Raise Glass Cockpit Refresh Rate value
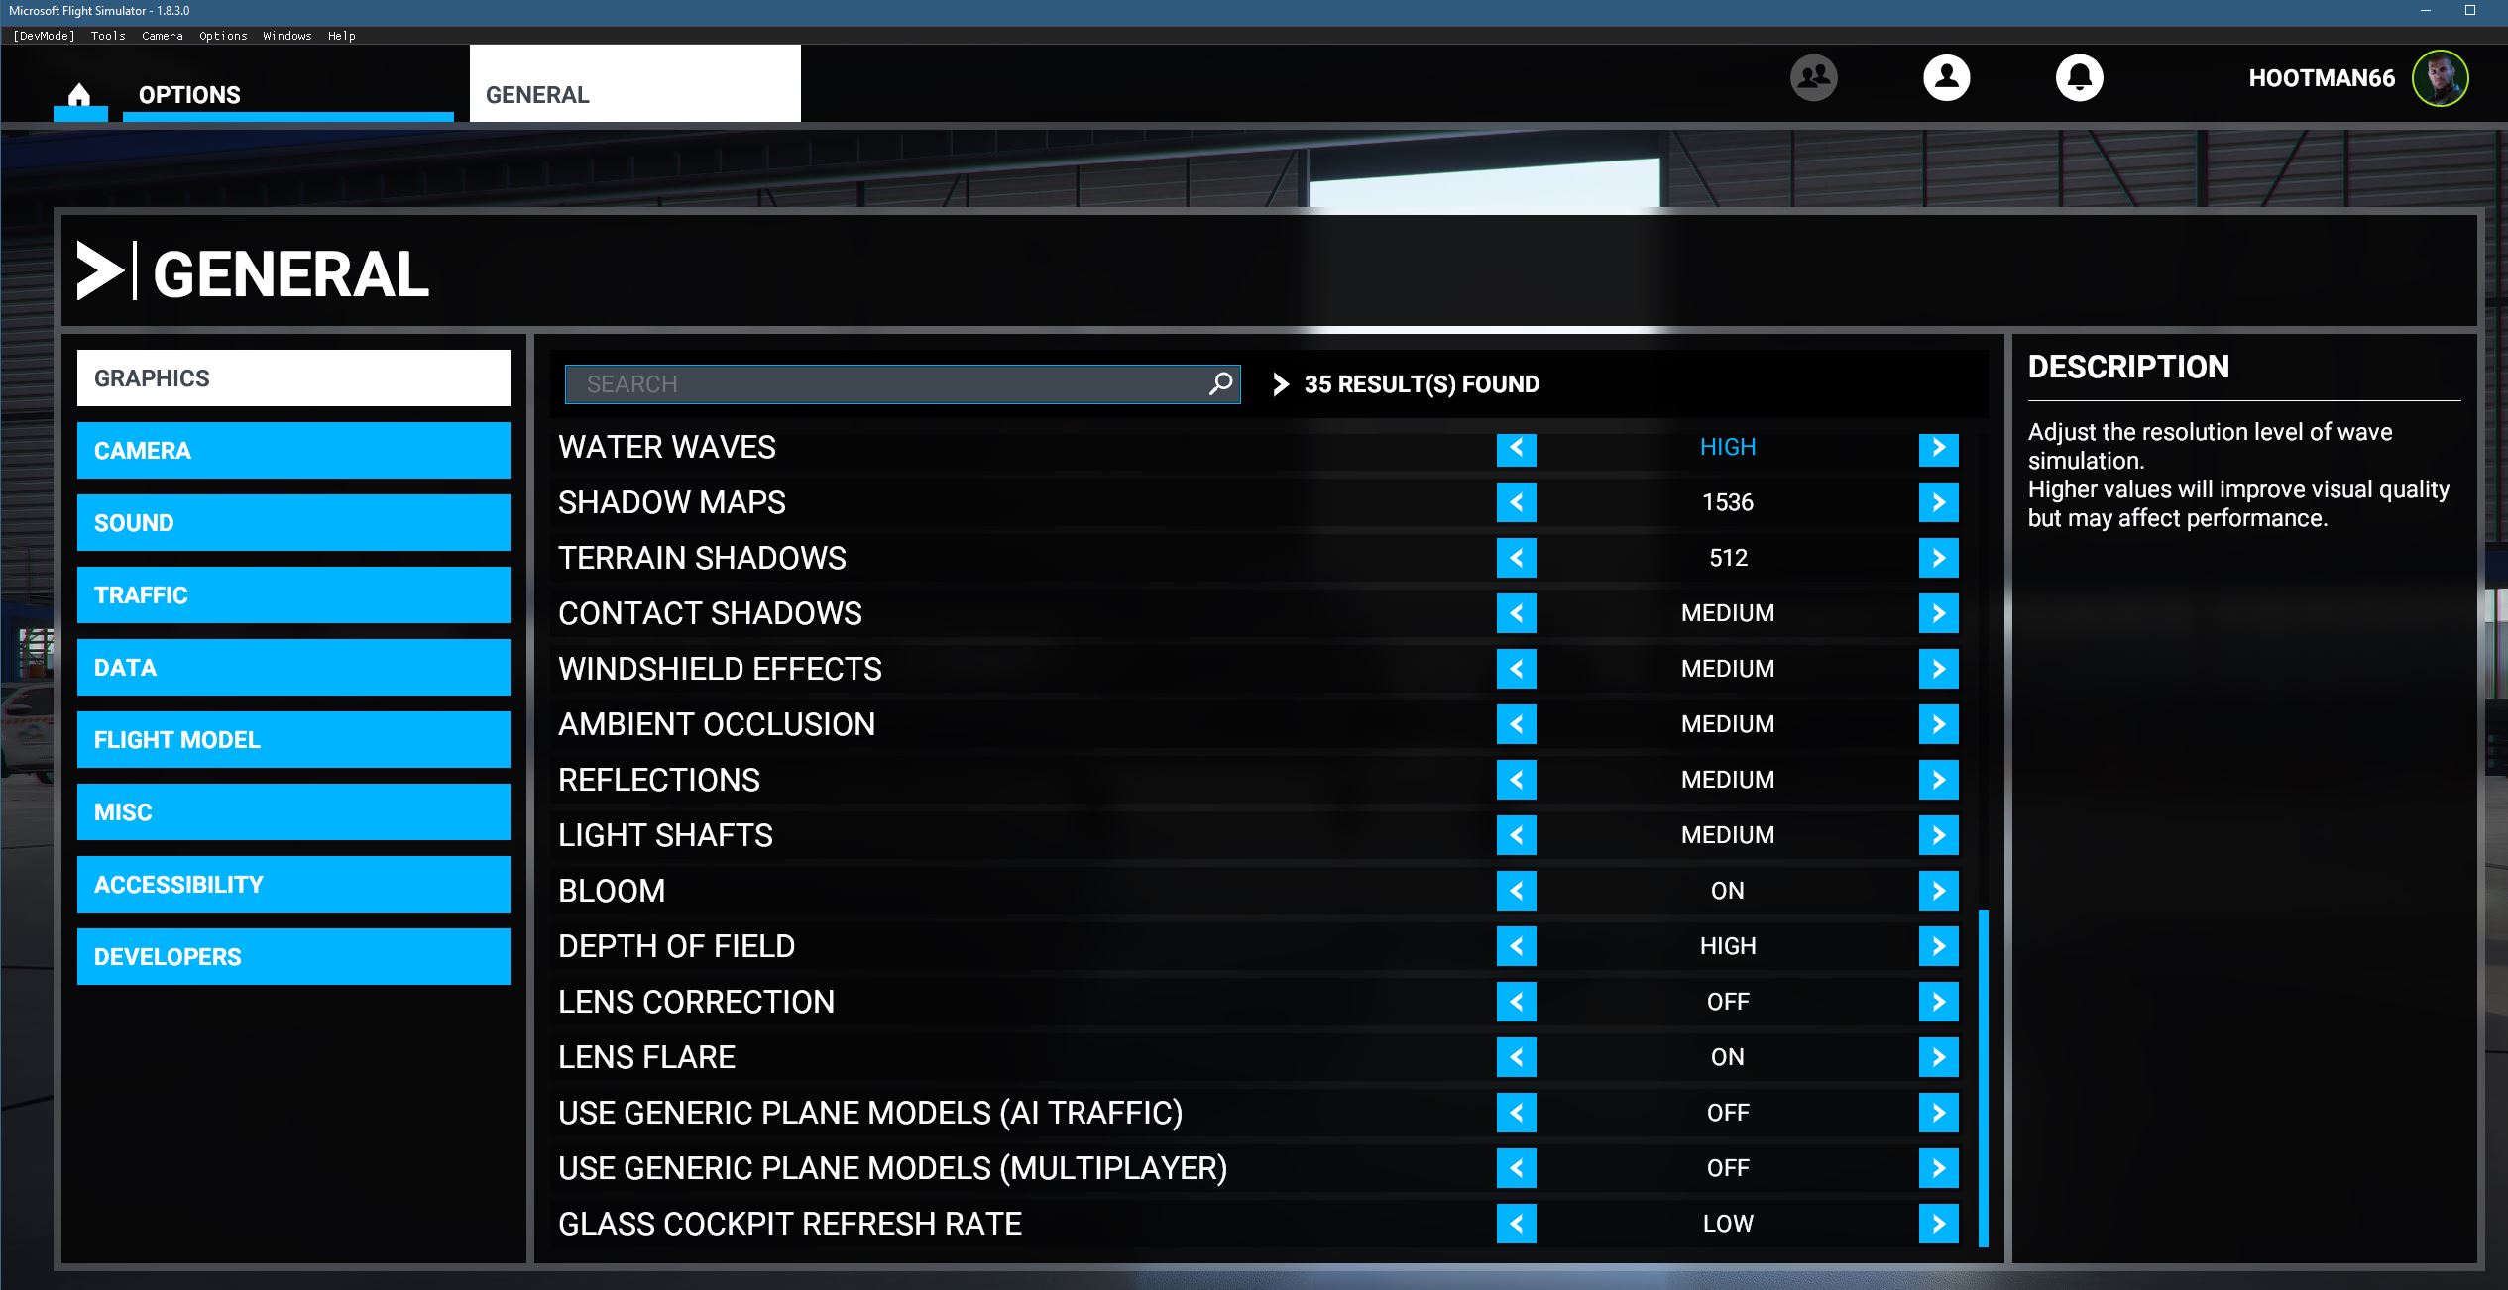The height and width of the screenshot is (1290, 2508). tap(1938, 1225)
